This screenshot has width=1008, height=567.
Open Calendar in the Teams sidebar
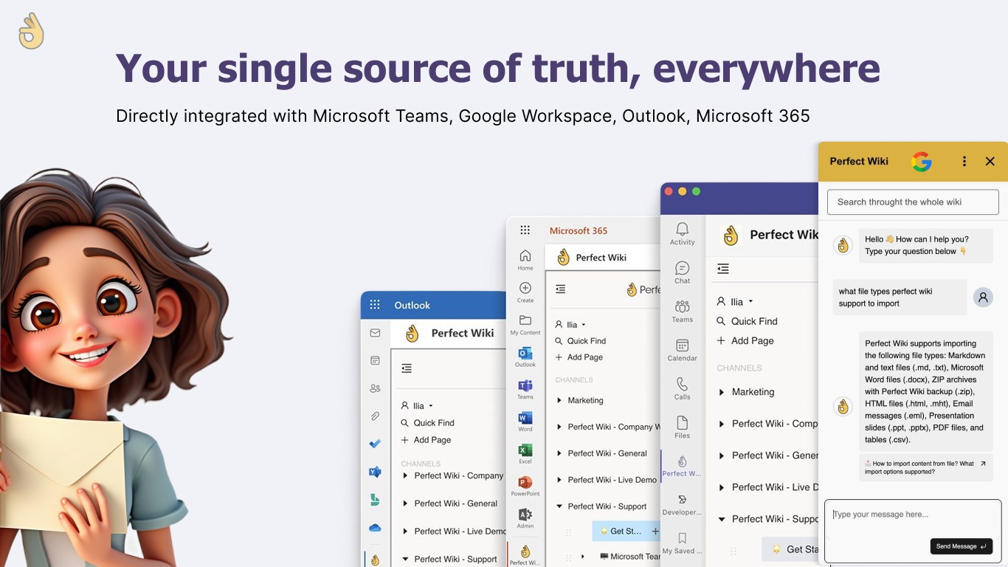[x=683, y=349]
